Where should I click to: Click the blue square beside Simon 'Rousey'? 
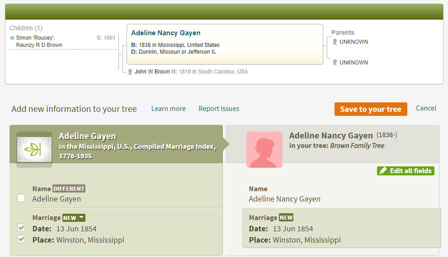(12, 37)
